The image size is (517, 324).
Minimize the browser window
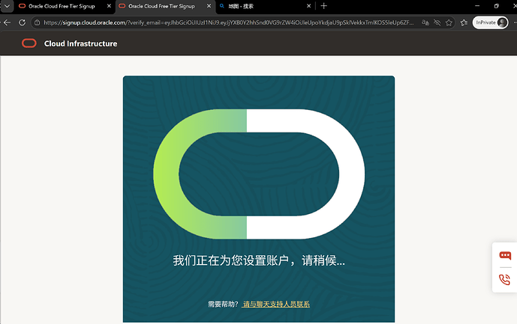477,6
